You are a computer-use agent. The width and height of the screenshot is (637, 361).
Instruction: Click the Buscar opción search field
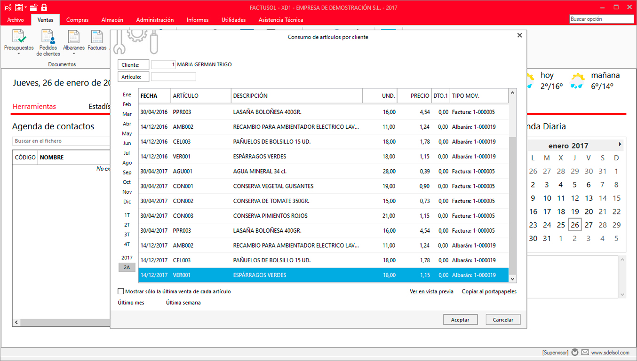pos(602,19)
